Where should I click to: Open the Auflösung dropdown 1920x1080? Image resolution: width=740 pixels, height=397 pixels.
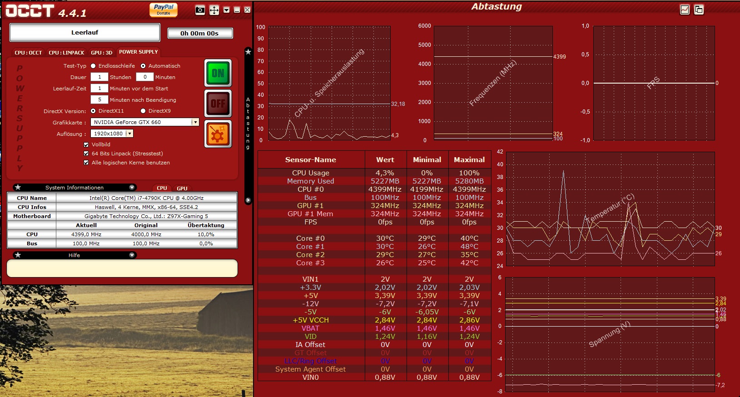[x=112, y=134]
